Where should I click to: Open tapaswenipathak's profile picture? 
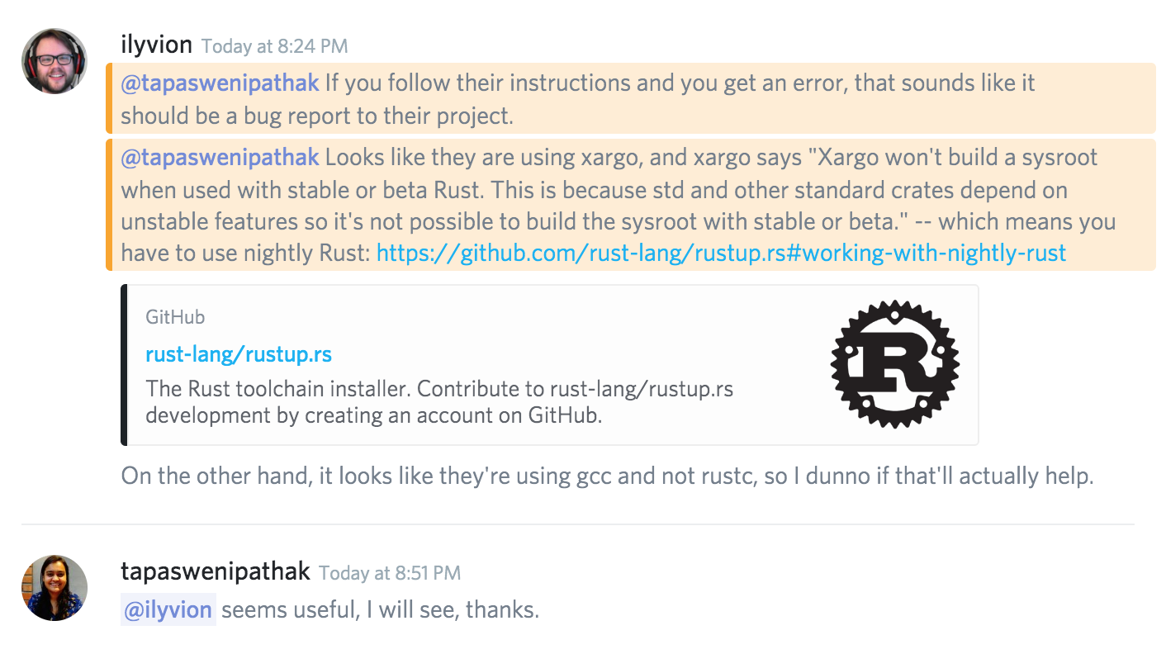click(x=54, y=587)
